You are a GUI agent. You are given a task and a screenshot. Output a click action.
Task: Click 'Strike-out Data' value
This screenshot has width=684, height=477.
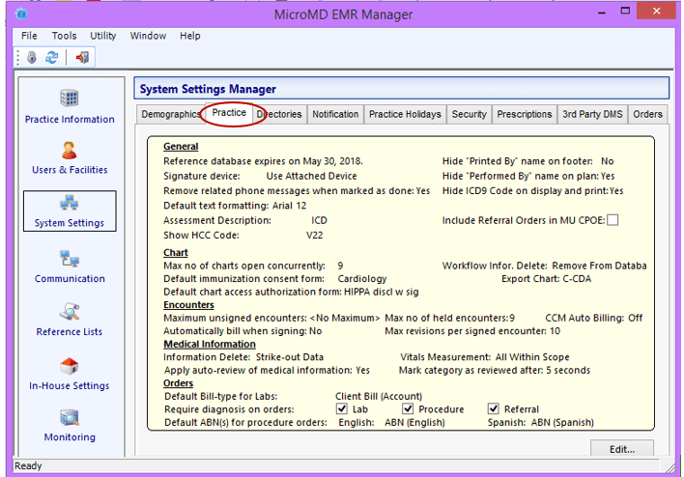coord(290,357)
